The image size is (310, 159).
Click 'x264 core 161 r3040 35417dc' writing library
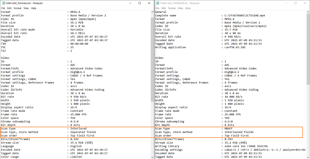click(x=246, y=146)
